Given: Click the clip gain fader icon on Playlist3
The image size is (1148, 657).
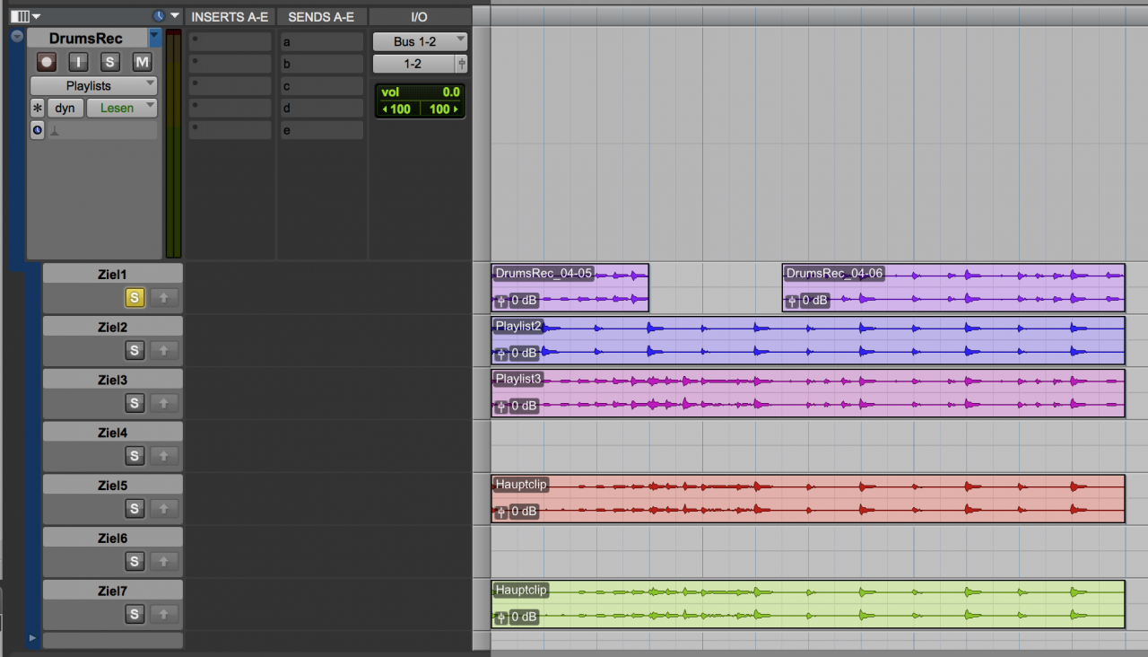Looking at the screenshot, I should pyautogui.click(x=501, y=406).
